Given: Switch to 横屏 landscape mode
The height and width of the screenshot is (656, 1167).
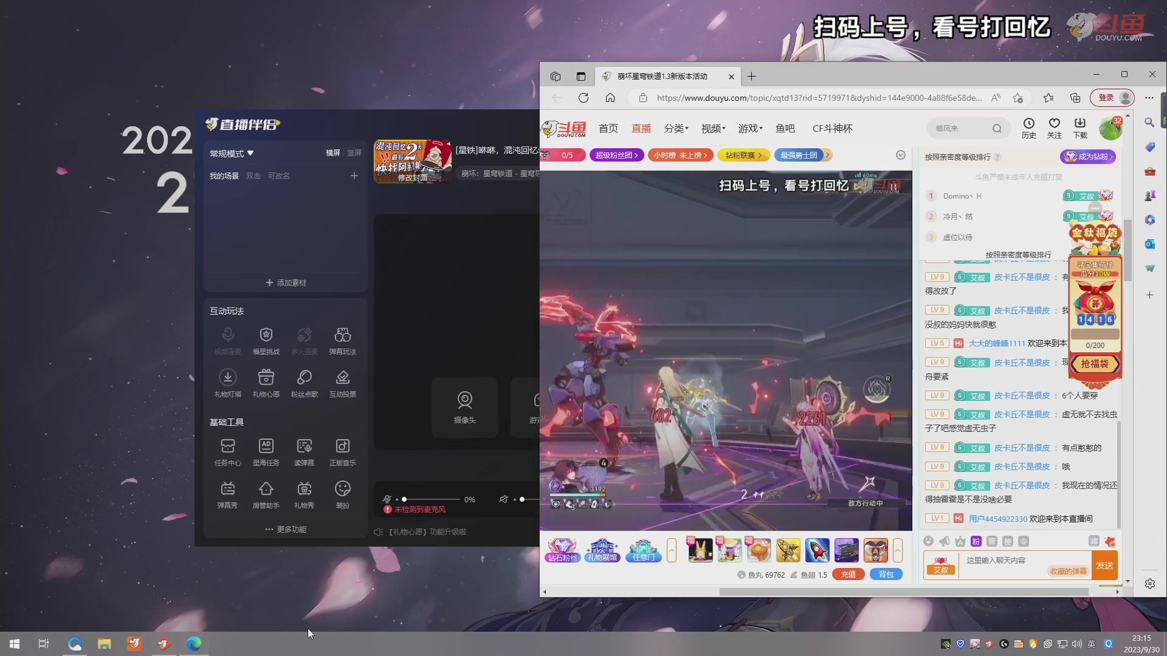Looking at the screenshot, I should point(333,153).
